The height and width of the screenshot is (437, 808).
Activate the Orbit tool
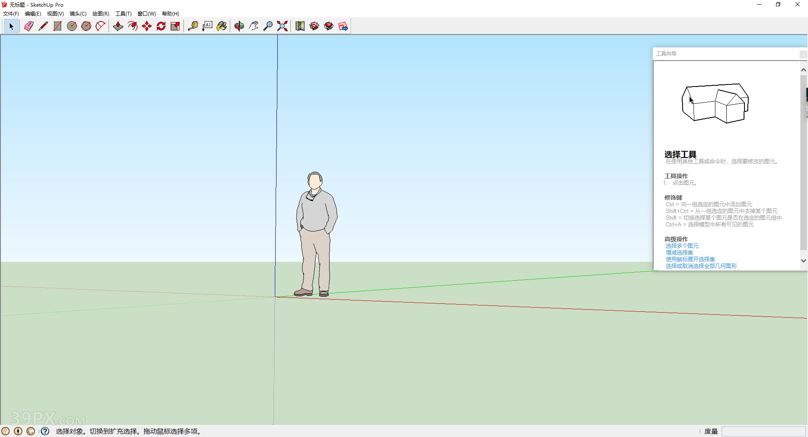click(x=239, y=26)
